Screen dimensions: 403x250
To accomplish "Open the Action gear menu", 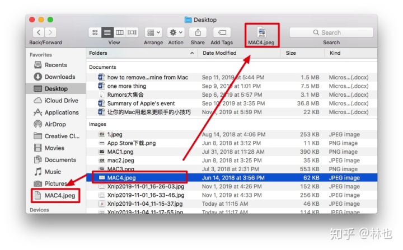I will pyautogui.click(x=176, y=32).
